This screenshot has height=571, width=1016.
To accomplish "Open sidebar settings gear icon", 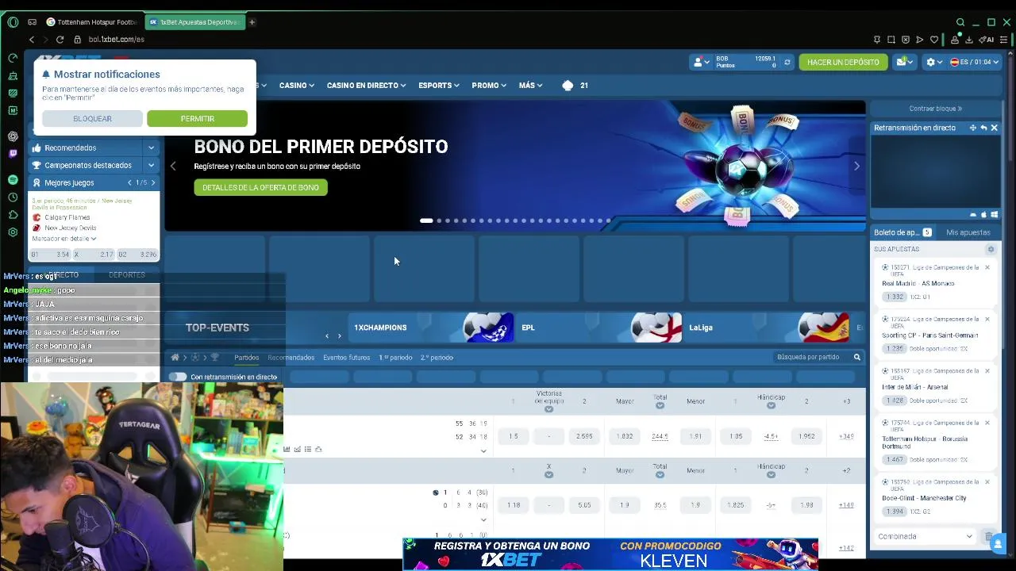I will [x=13, y=232].
